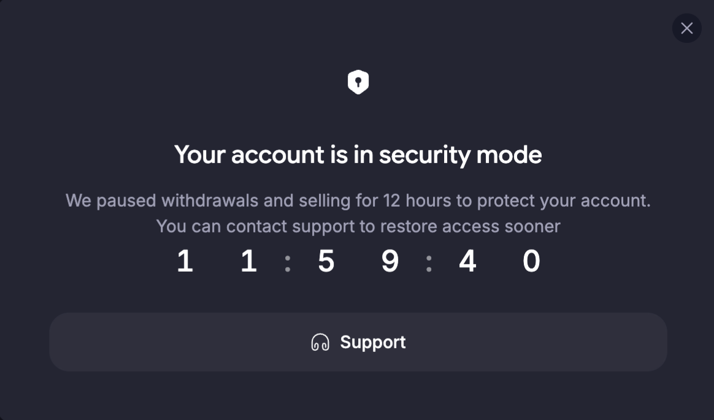Image resolution: width=714 pixels, height=420 pixels.
Task: Click the countdown minutes digit '5'
Action: [x=326, y=261]
